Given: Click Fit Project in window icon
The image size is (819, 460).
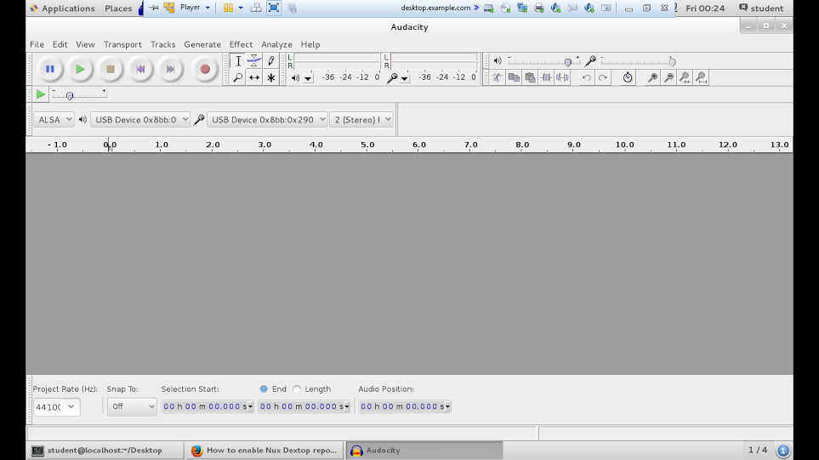Looking at the screenshot, I should (701, 77).
